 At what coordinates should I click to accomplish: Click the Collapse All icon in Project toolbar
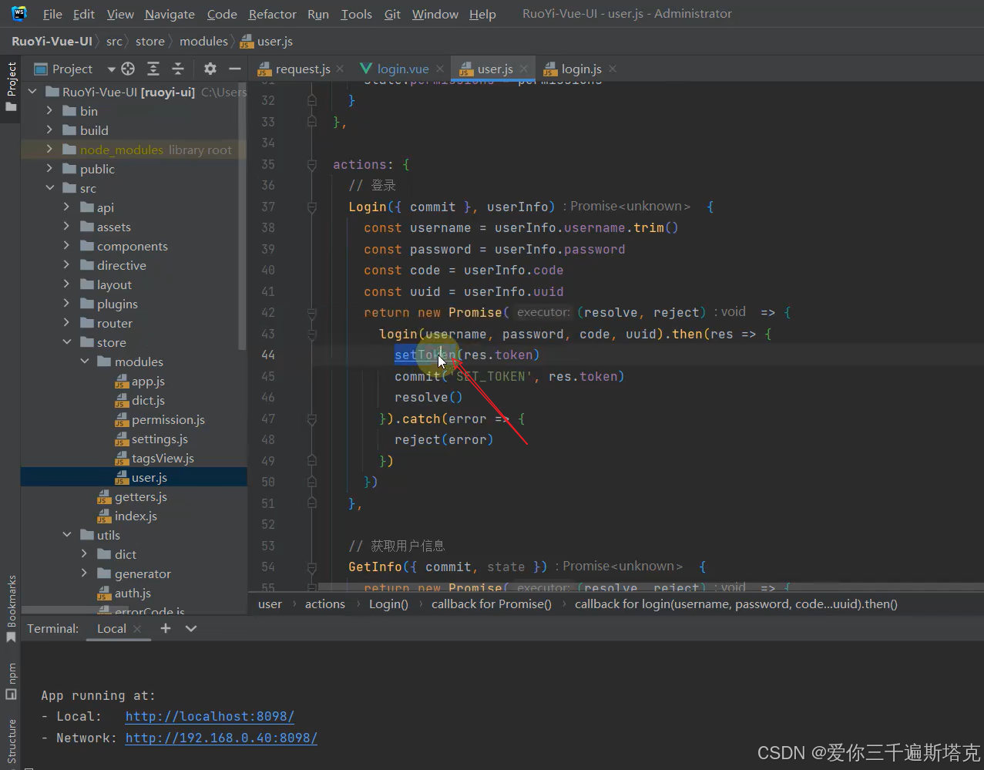177,69
